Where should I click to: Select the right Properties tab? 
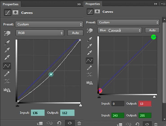[93, 4]
